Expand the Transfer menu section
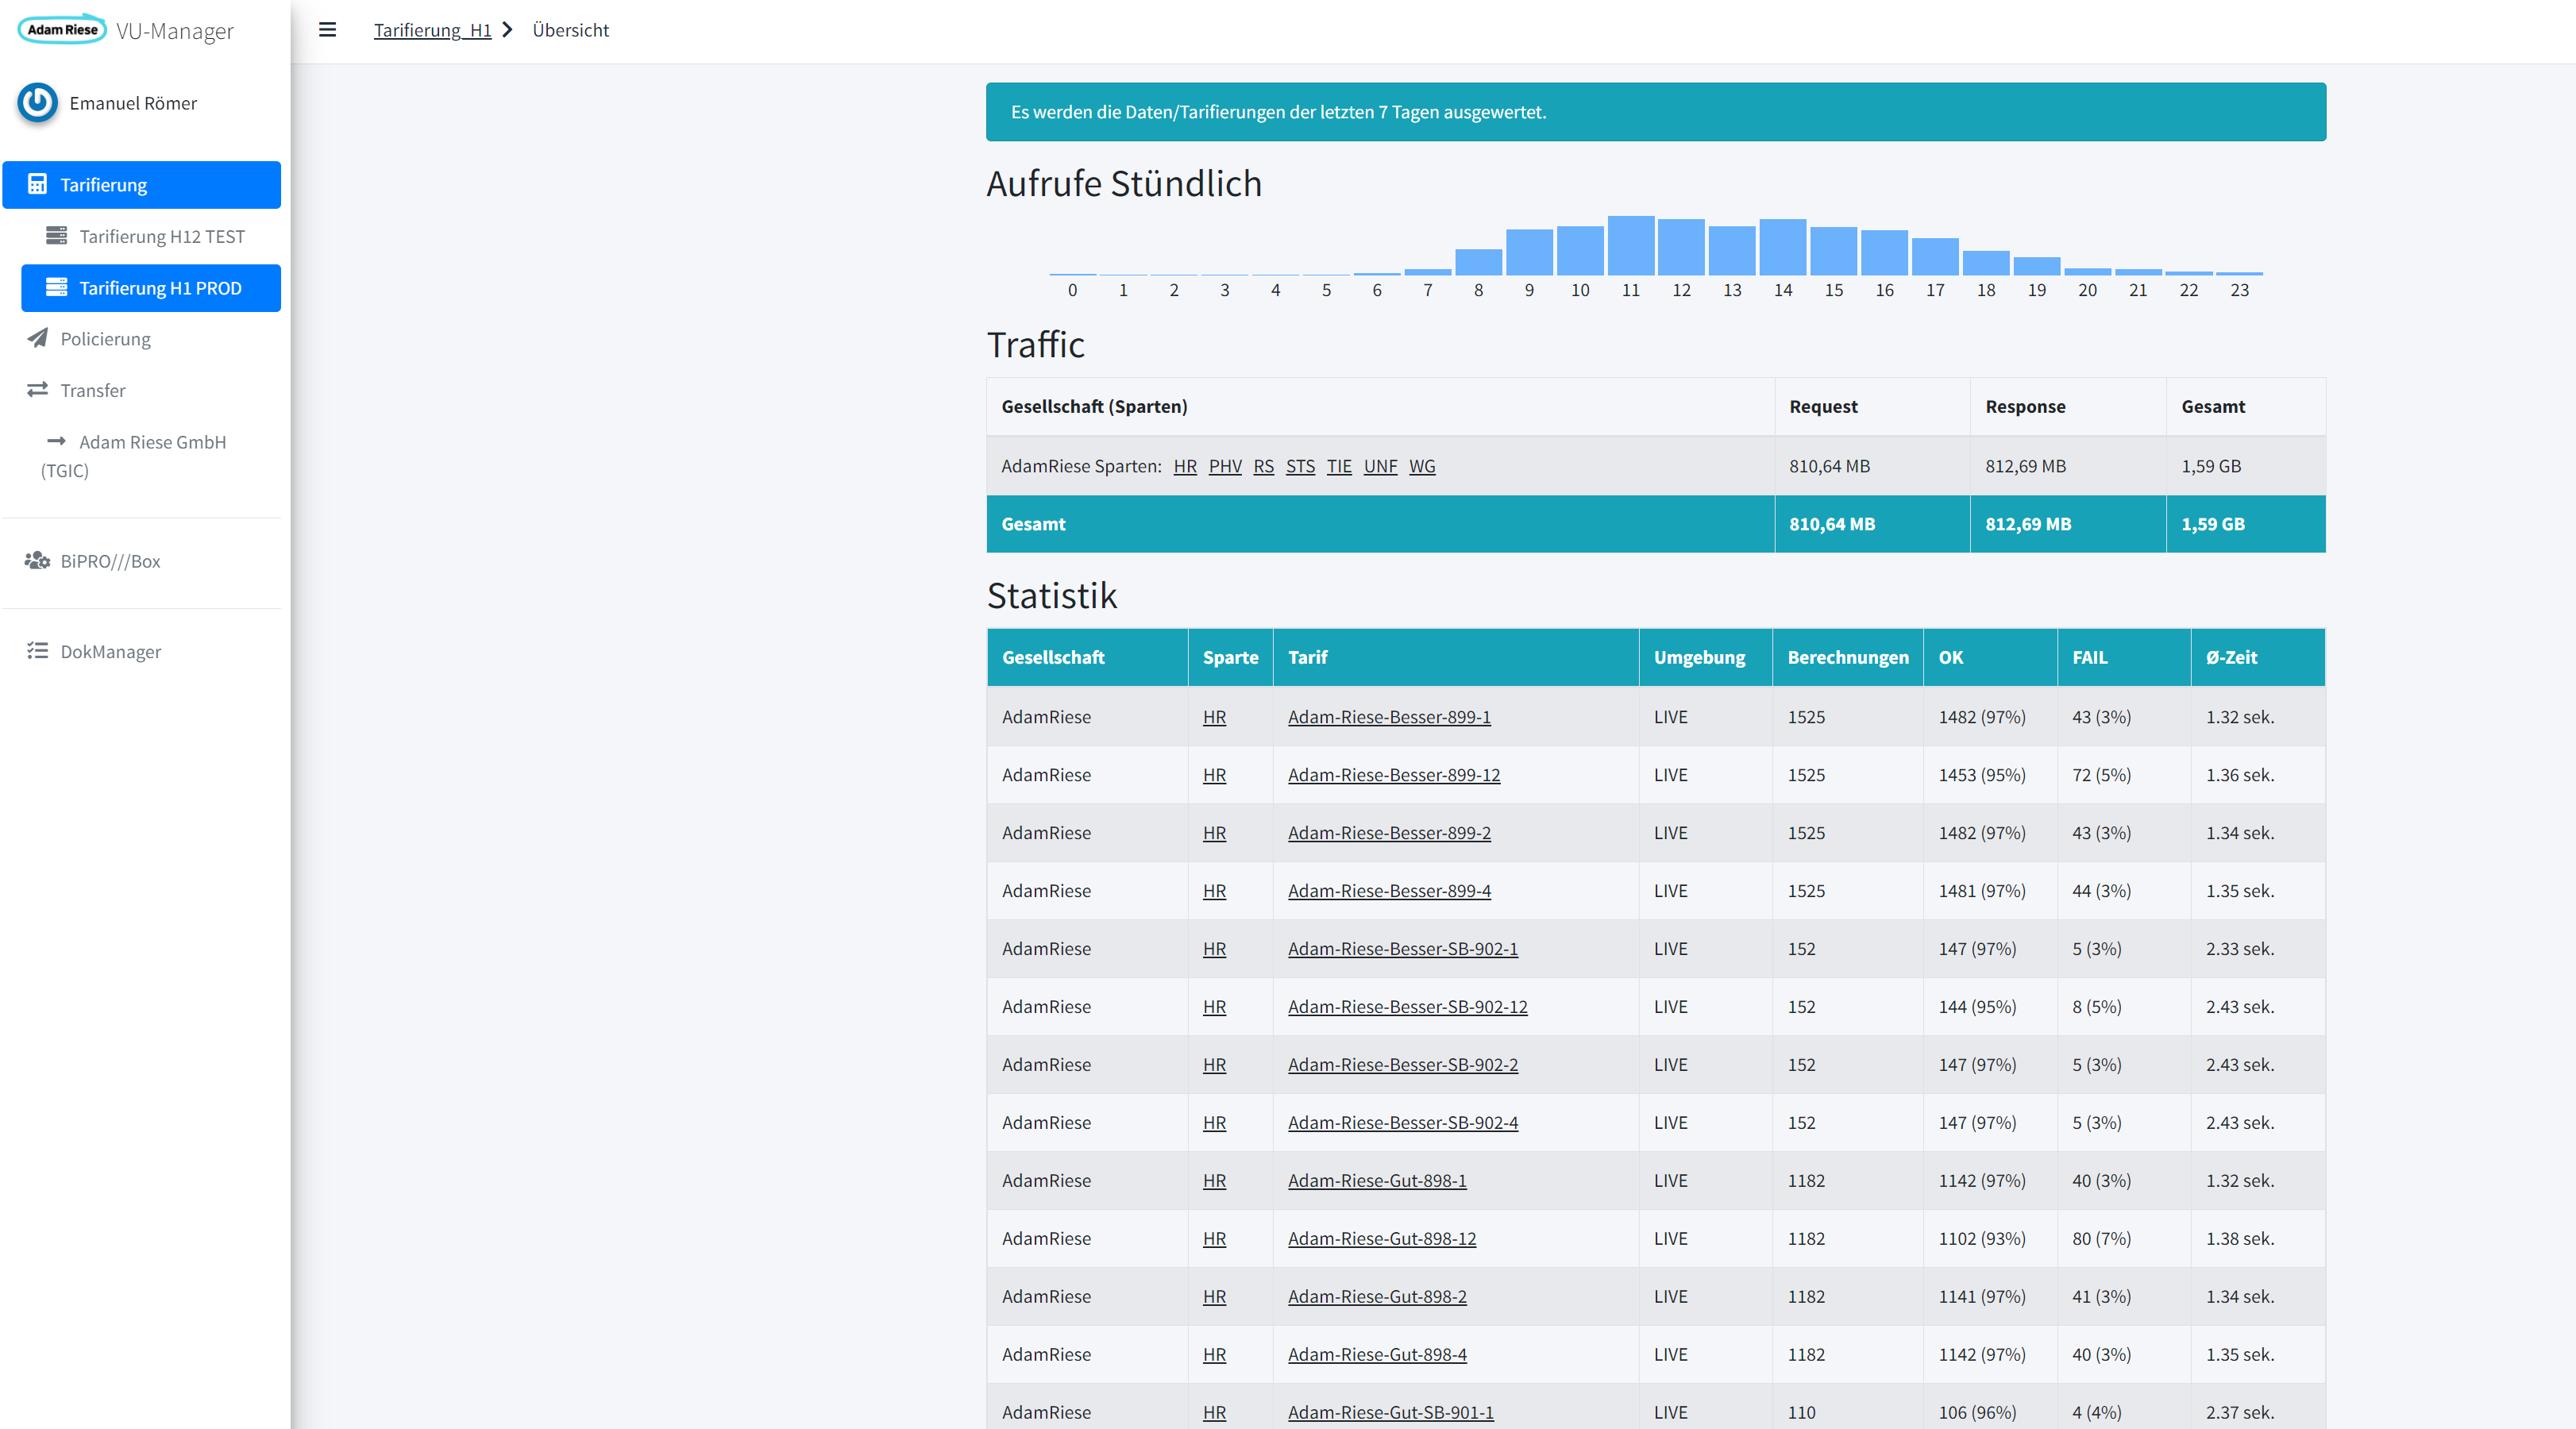 point(93,390)
